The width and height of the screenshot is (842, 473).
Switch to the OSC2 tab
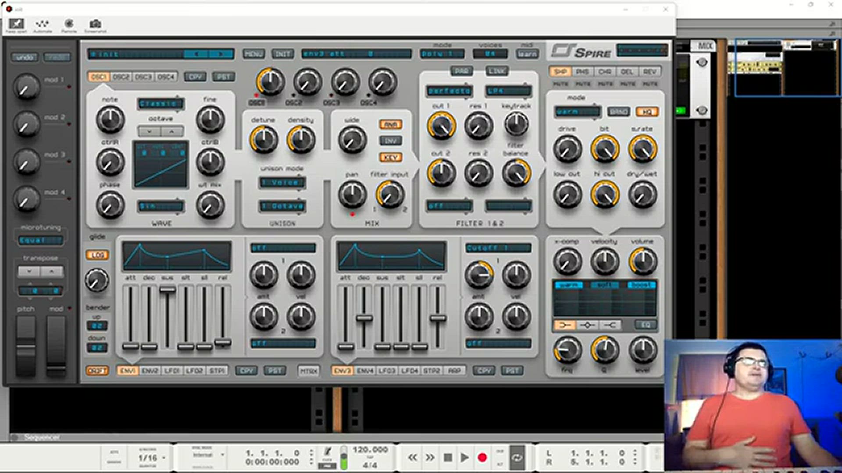click(x=121, y=77)
